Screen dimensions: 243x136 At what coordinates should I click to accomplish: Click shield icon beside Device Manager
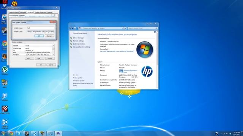[x=71, y=38]
